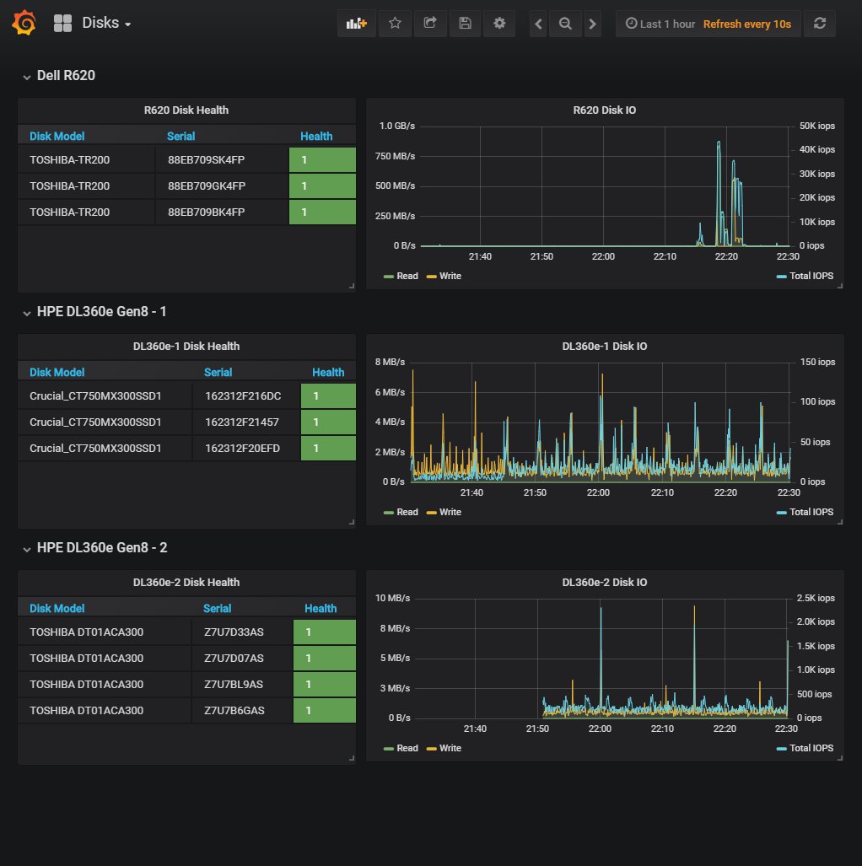Refresh the dashboard now

pyautogui.click(x=820, y=24)
